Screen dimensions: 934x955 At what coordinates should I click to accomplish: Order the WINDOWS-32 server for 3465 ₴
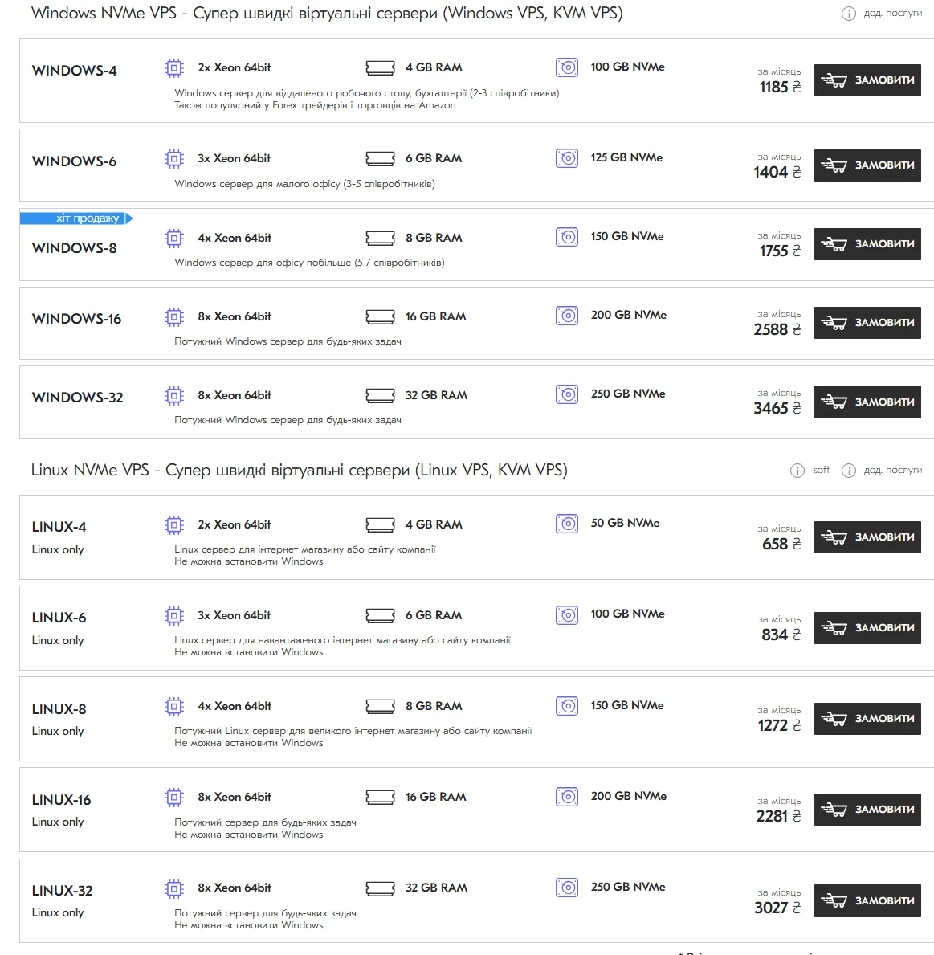[867, 402]
